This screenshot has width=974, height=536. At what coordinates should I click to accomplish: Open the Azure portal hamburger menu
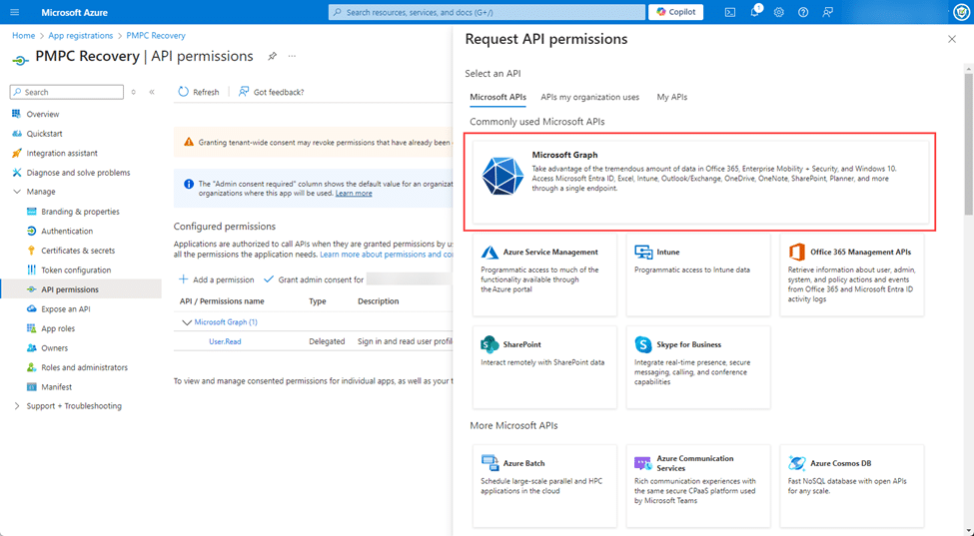click(14, 12)
